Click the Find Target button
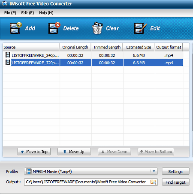Screen dimensions: 193x194 click(175, 182)
